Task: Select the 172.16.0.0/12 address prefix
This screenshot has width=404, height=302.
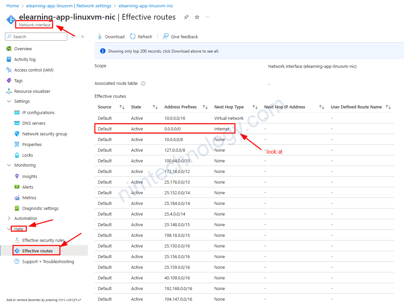Action: [x=177, y=171]
